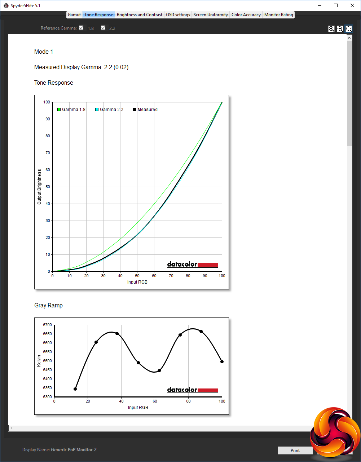Select the Tone Response tab
The width and height of the screenshot is (361, 462).
coord(98,15)
